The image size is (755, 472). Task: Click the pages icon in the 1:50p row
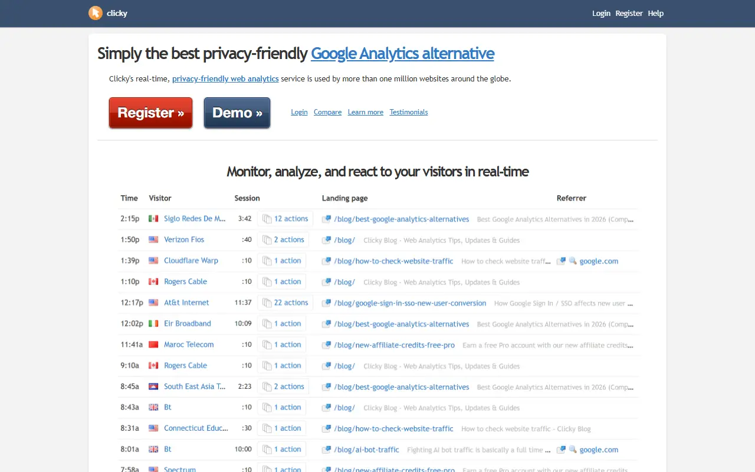pos(267,240)
